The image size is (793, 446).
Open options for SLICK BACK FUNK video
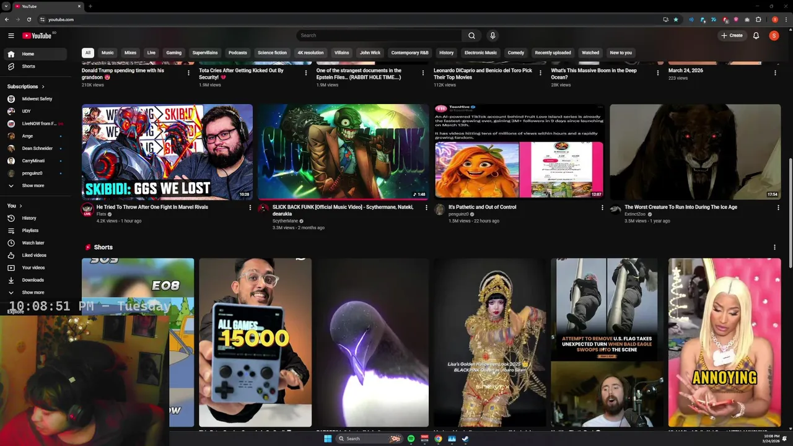(x=426, y=208)
